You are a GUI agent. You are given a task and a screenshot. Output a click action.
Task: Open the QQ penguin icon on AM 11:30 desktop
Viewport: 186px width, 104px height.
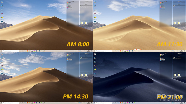pos(95,13)
